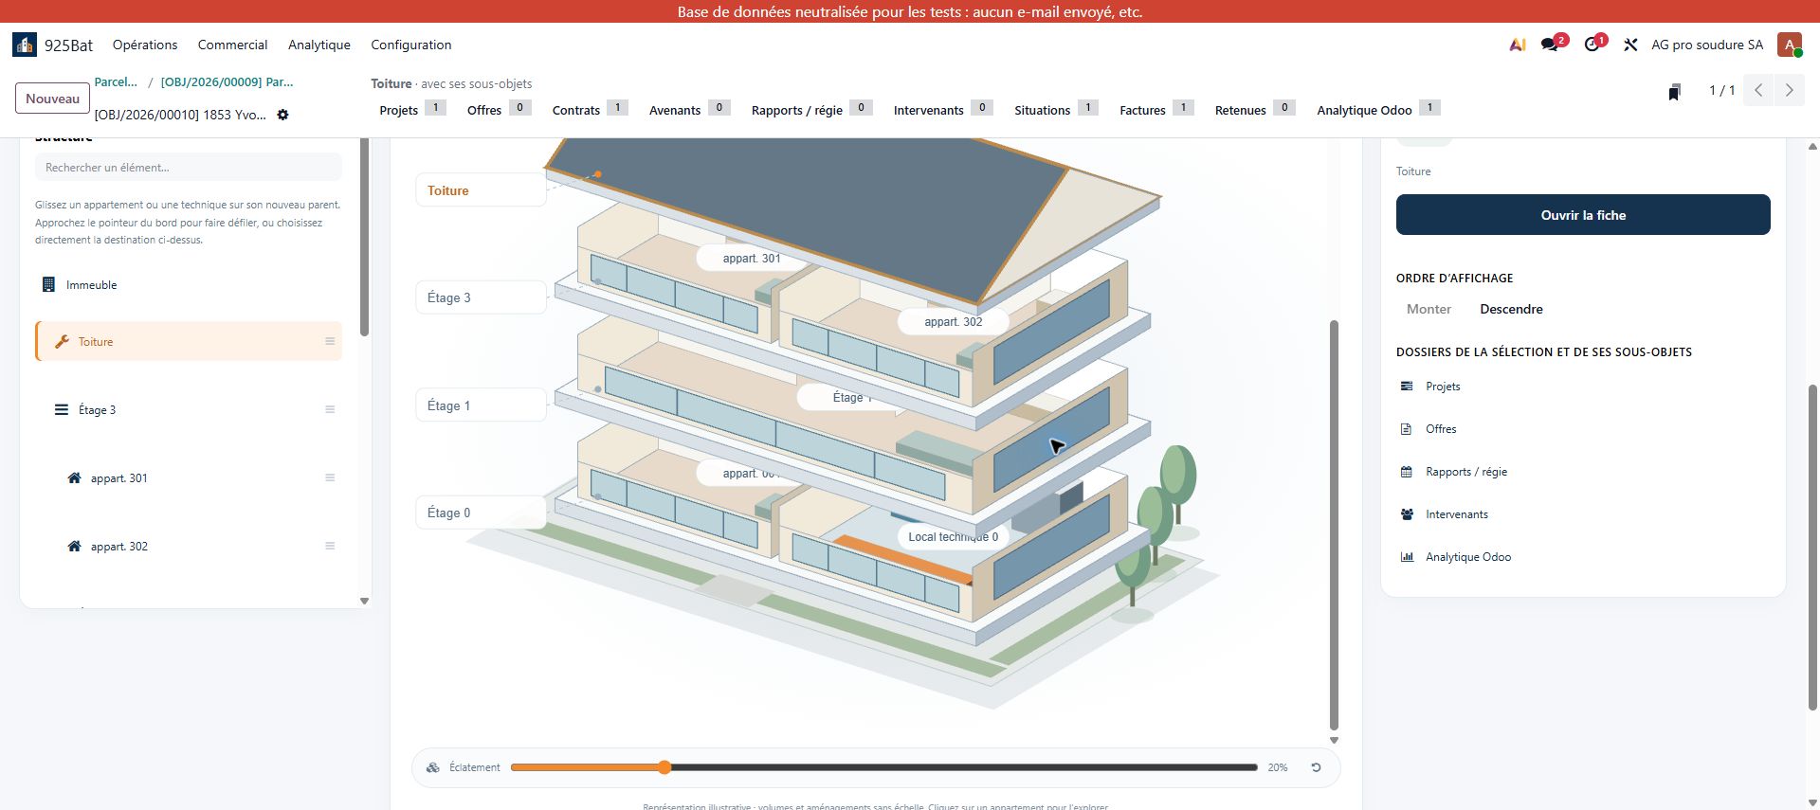Open the Contrats stat button
Viewport: 1820px width, 810px height.
point(590,109)
